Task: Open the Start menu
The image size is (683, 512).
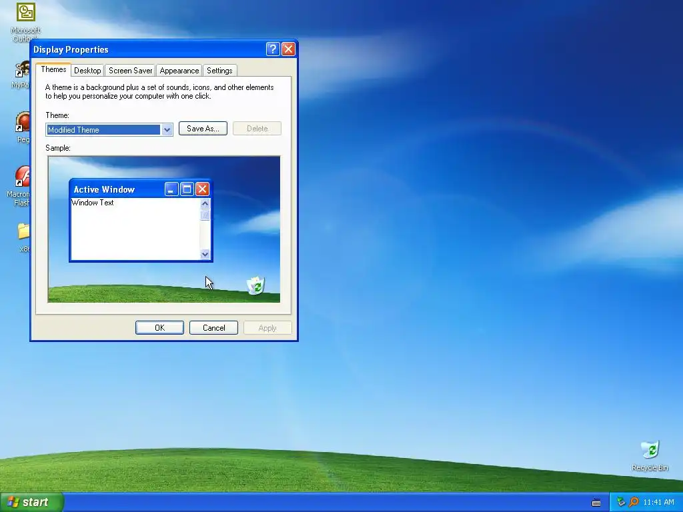Action: [32, 503]
